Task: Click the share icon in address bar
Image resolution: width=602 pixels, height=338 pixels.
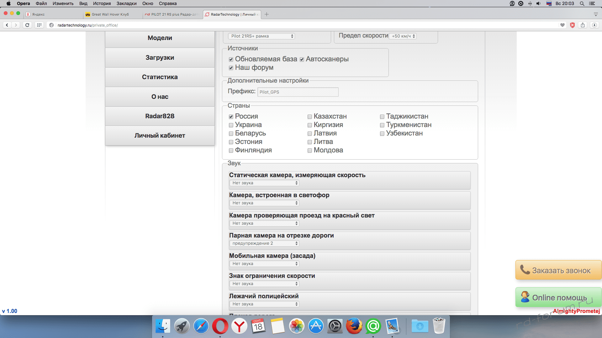Action: pos(583,25)
